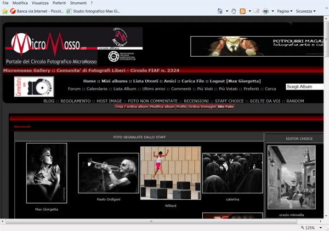Open Più Visti link
The width and height of the screenshot is (329, 231).
coord(205,89)
